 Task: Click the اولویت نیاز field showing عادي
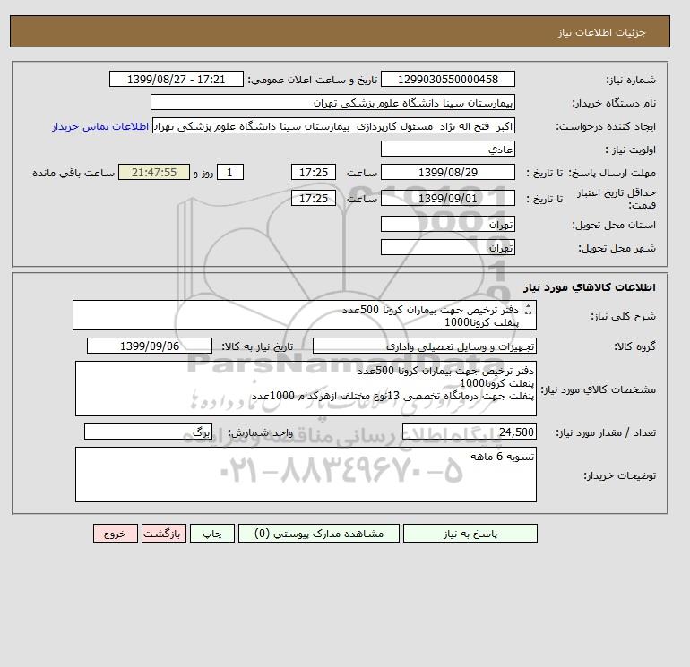point(447,149)
